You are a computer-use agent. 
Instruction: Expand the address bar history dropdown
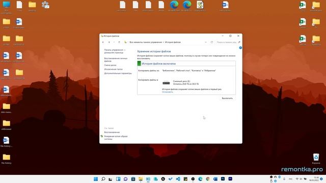pos(206,42)
